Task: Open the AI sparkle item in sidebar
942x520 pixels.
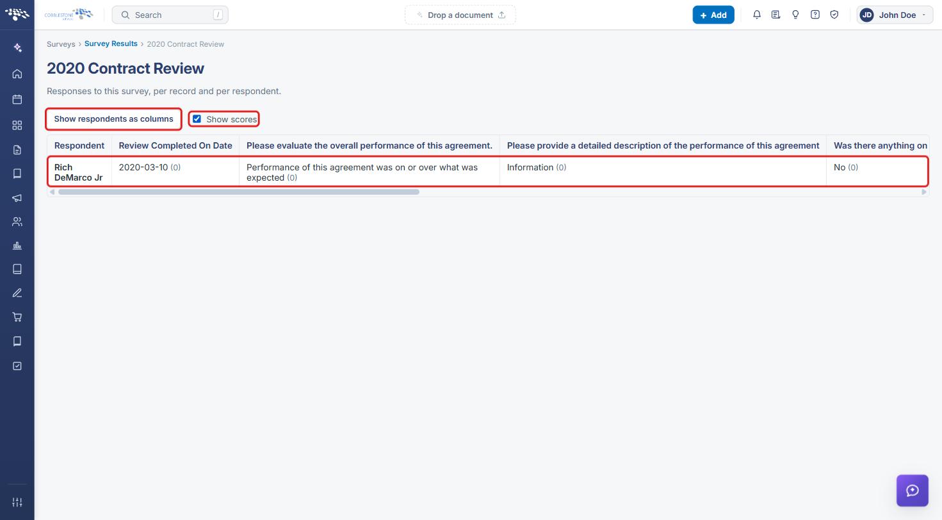Action: click(17, 48)
